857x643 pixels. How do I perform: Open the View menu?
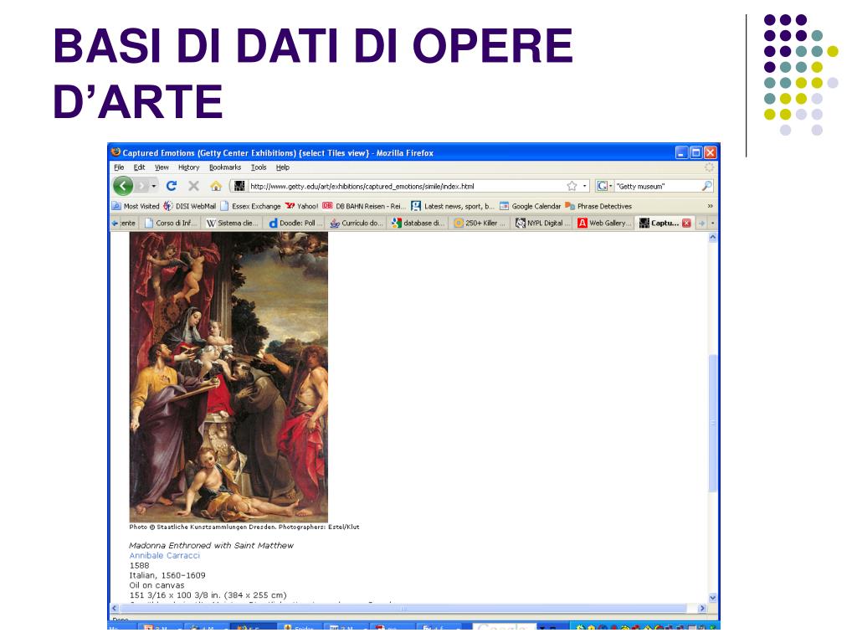[x=162, y=167]
